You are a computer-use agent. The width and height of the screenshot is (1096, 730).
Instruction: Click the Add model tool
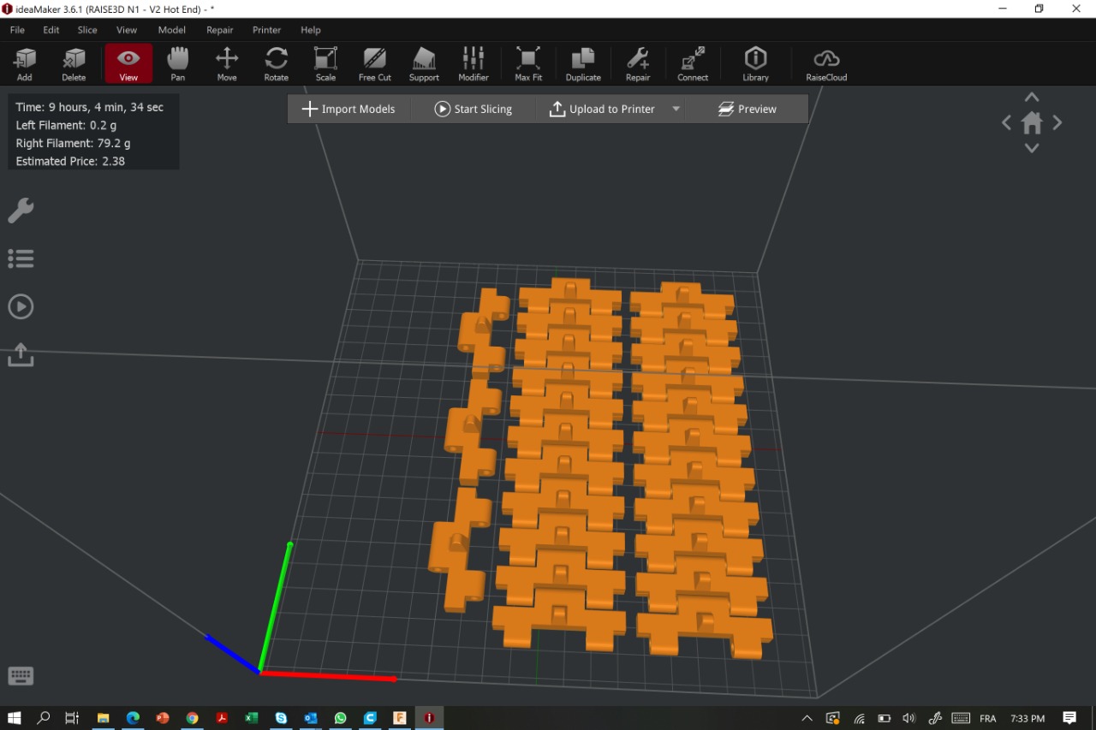25,64
